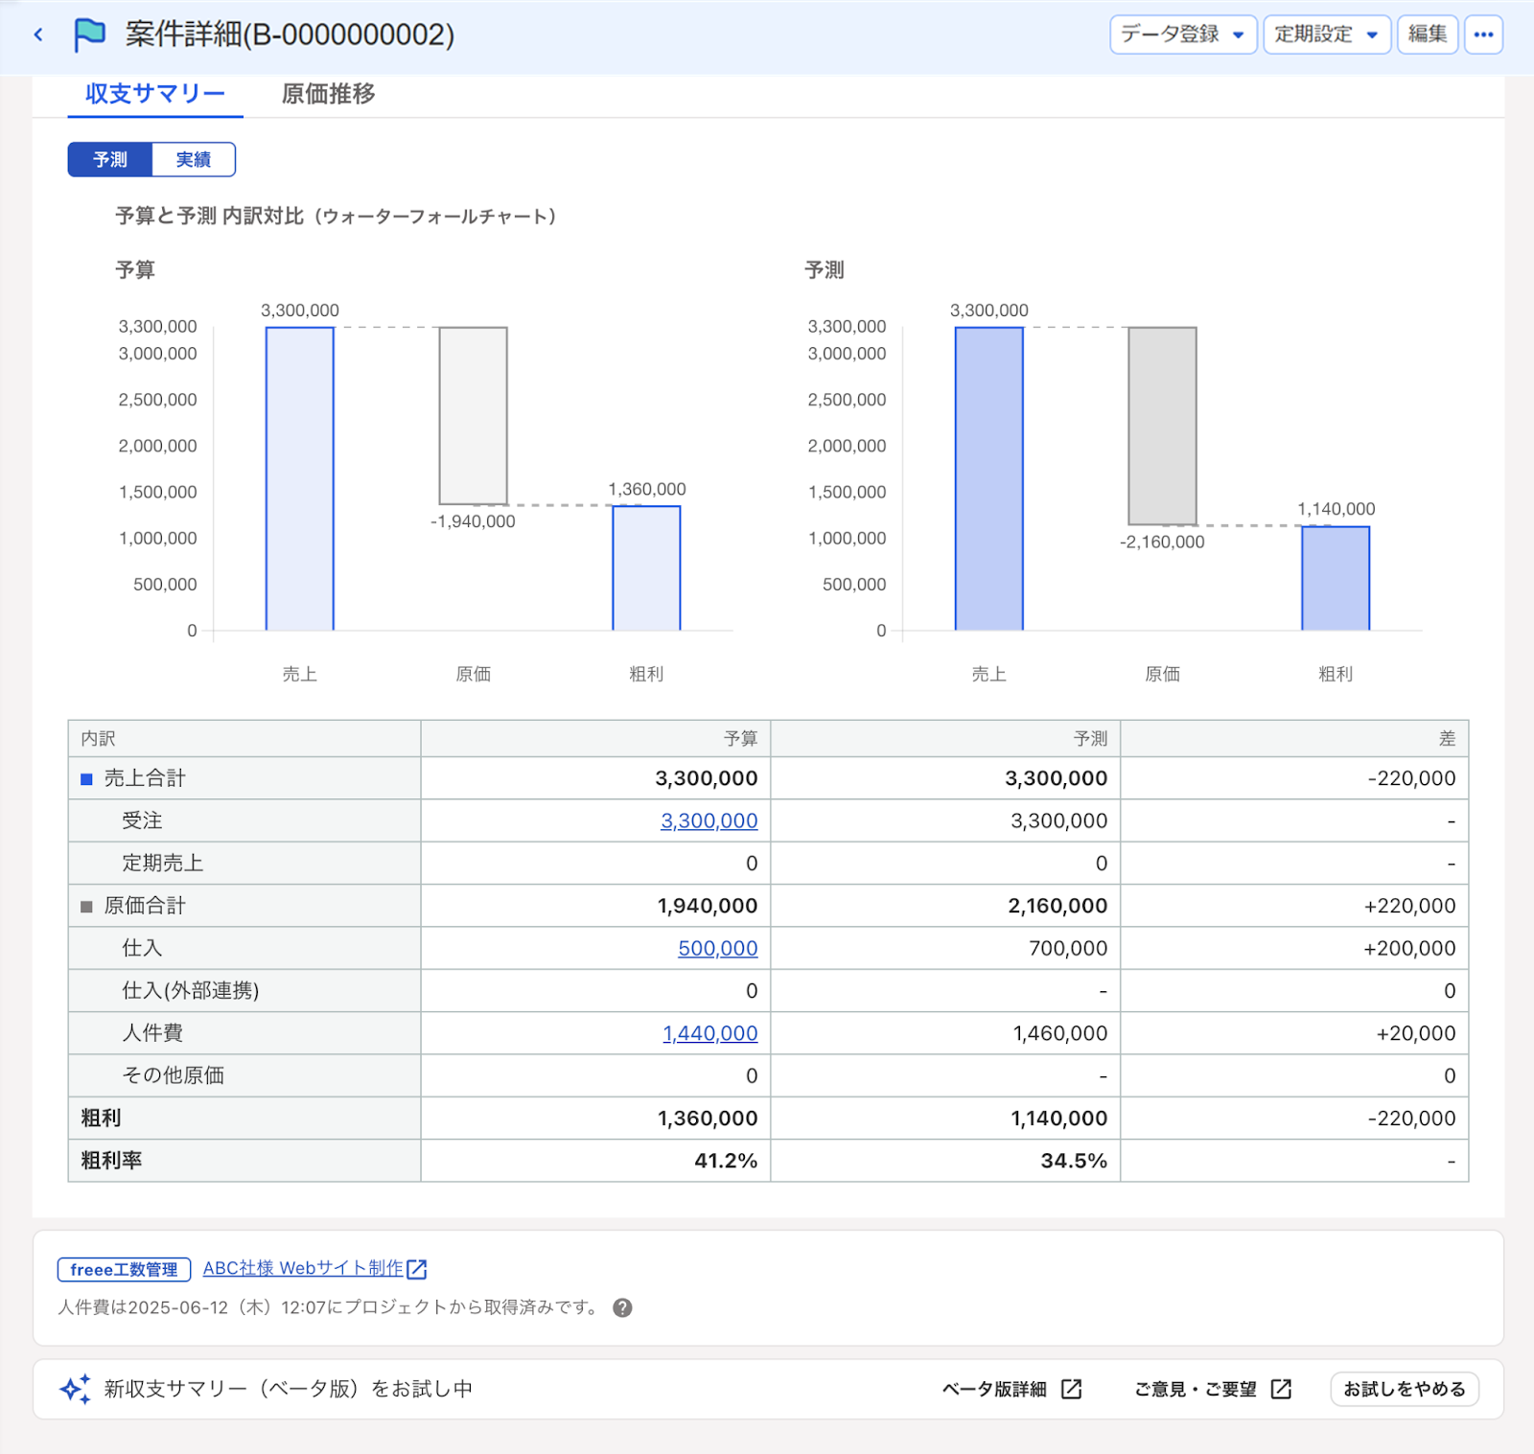The width and height of the screenshot is (1534, 1454).
Task: Click the 差 value +20,000 in 人件費 row
Action: [1416, 1033]
